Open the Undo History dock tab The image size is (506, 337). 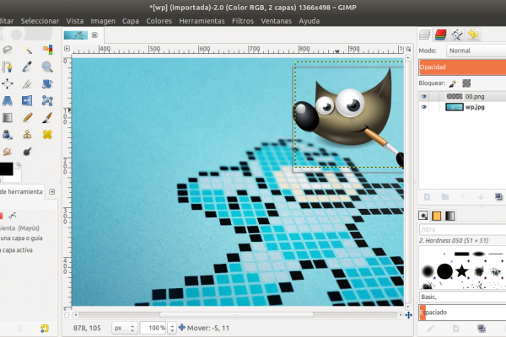pyautogui.click(x=473, y=35)
